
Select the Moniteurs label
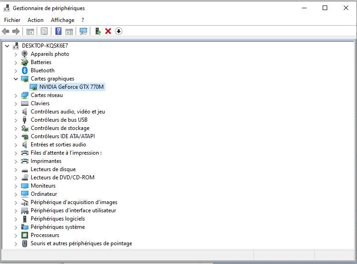(43, 186)
